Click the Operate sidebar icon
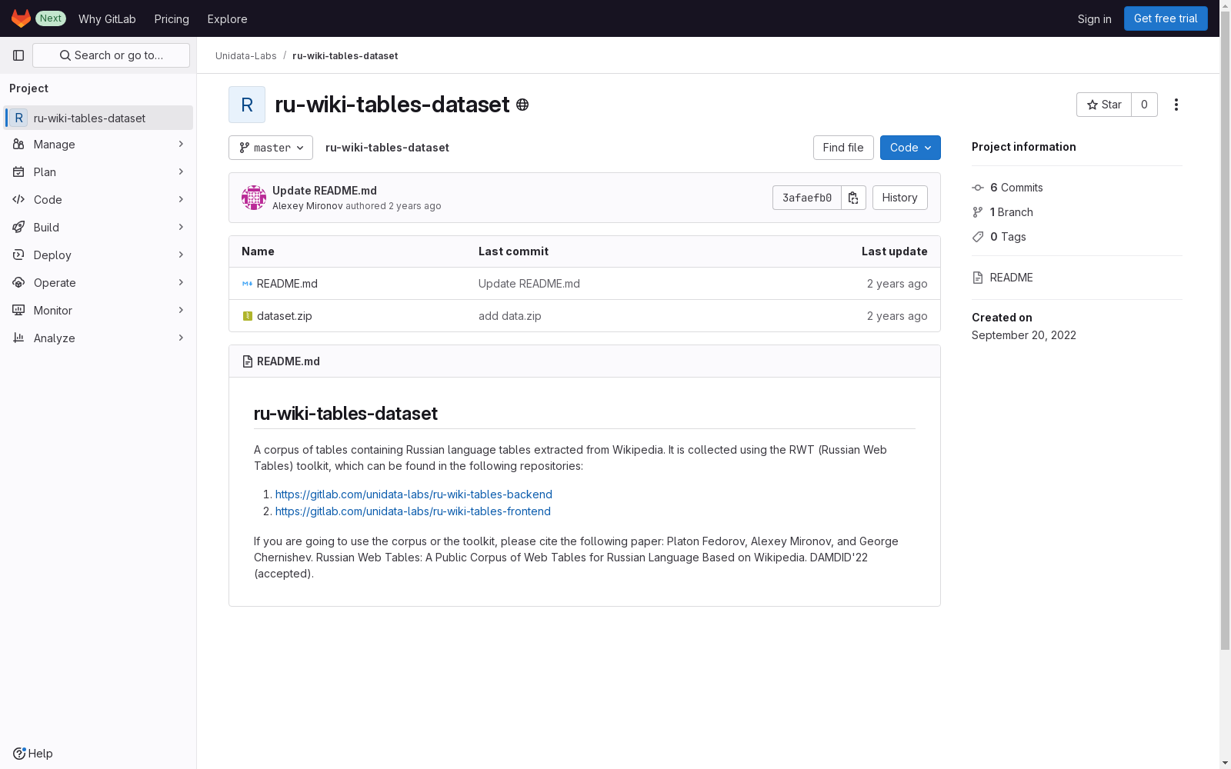This screenshot has height=769, width=1231. [x=18, y=283]
